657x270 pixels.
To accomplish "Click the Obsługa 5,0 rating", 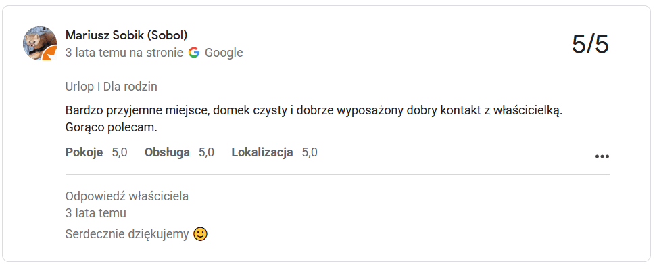I will 179,152.
